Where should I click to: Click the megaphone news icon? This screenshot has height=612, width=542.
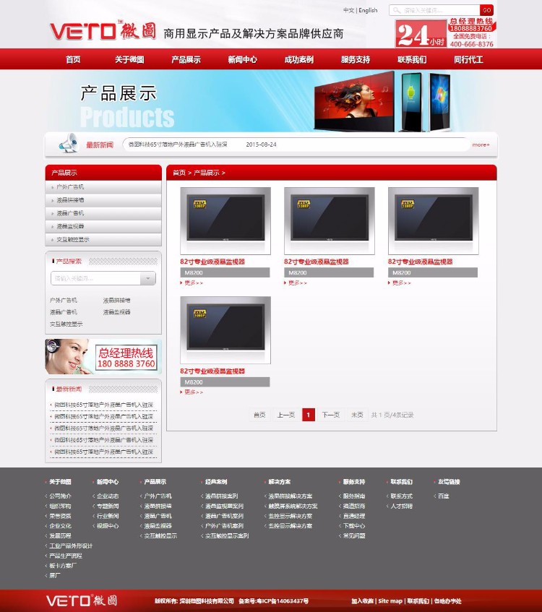coord(69,143)
